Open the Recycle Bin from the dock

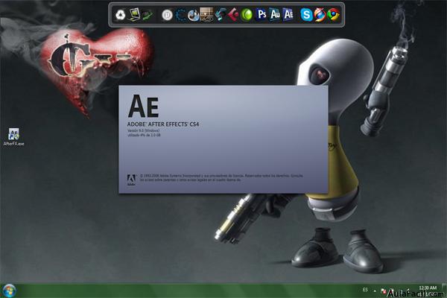[120, 15]
